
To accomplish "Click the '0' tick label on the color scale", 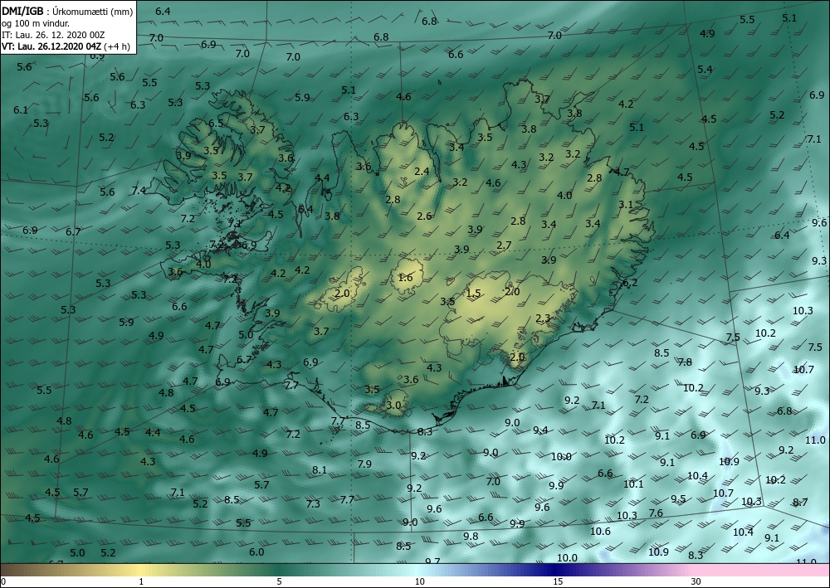I will [x=3, y=581].
